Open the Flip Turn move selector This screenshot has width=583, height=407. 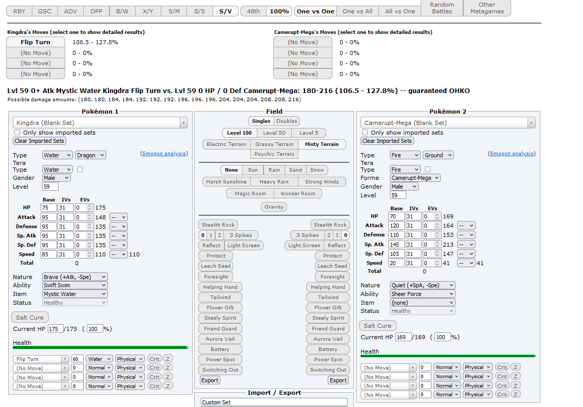click(x=41, y=359)
